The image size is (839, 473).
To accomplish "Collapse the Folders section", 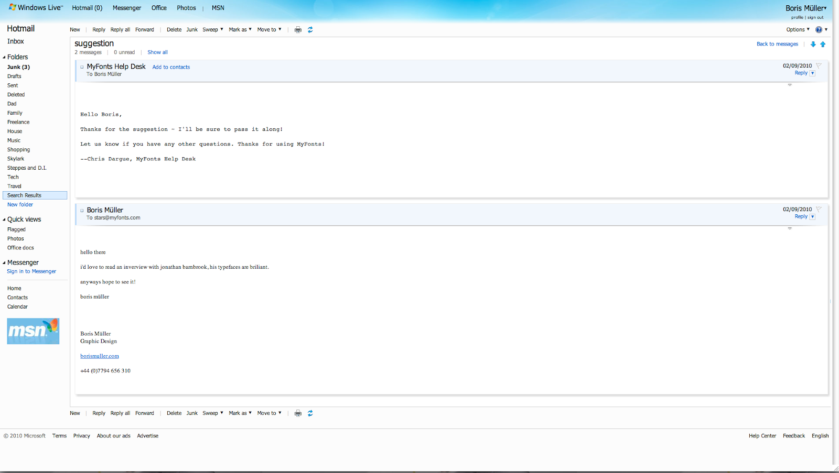I will 4,57.
